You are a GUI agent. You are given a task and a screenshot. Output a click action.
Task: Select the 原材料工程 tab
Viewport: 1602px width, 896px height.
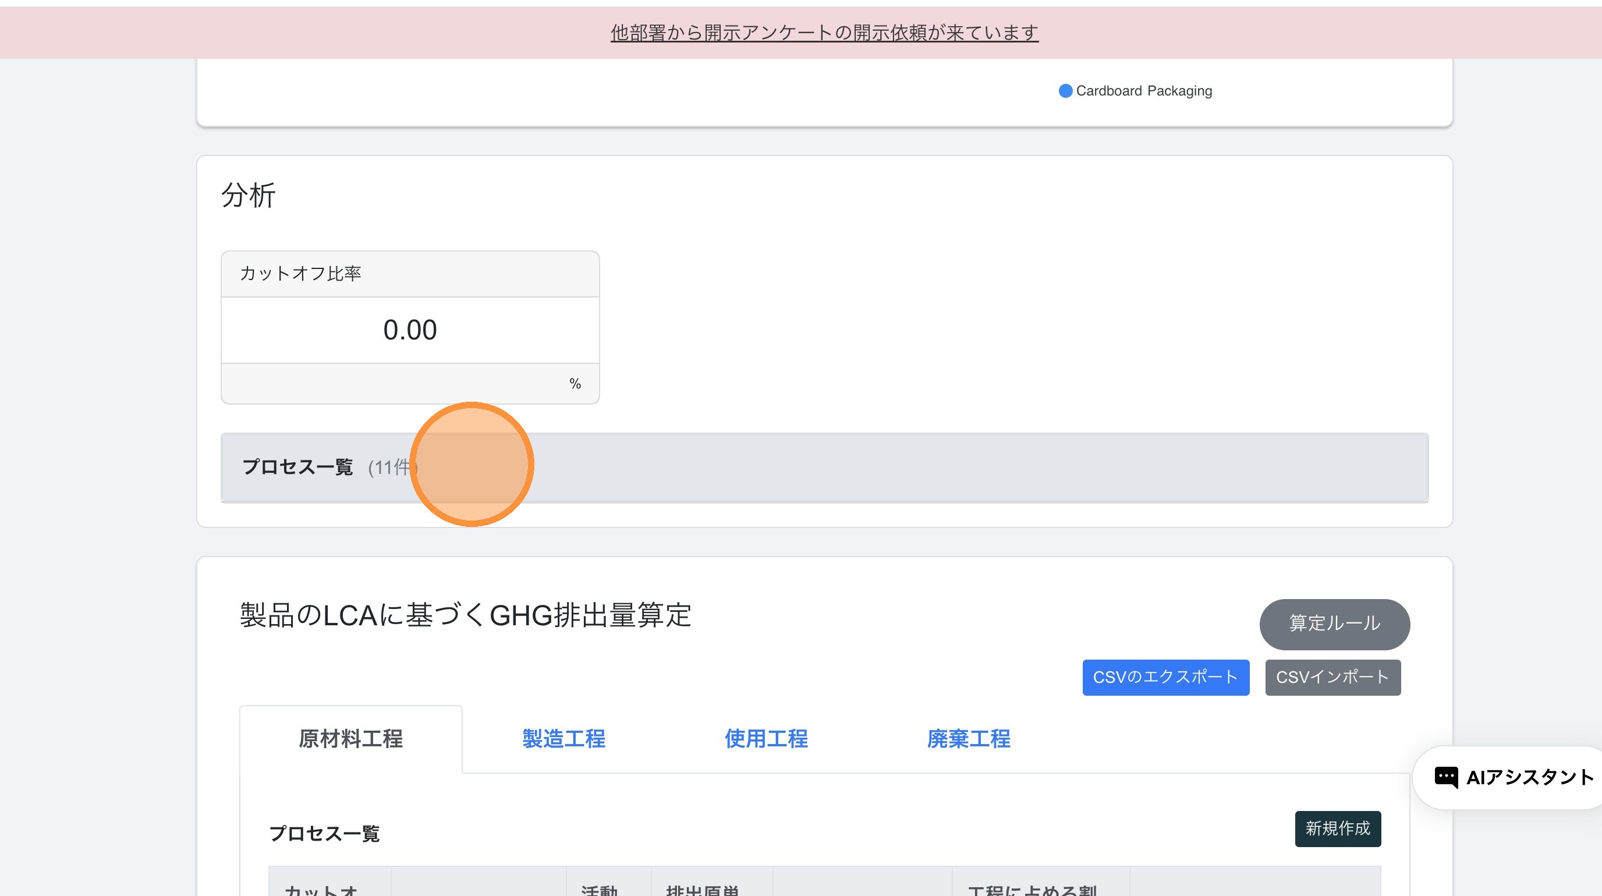[351, 739]
